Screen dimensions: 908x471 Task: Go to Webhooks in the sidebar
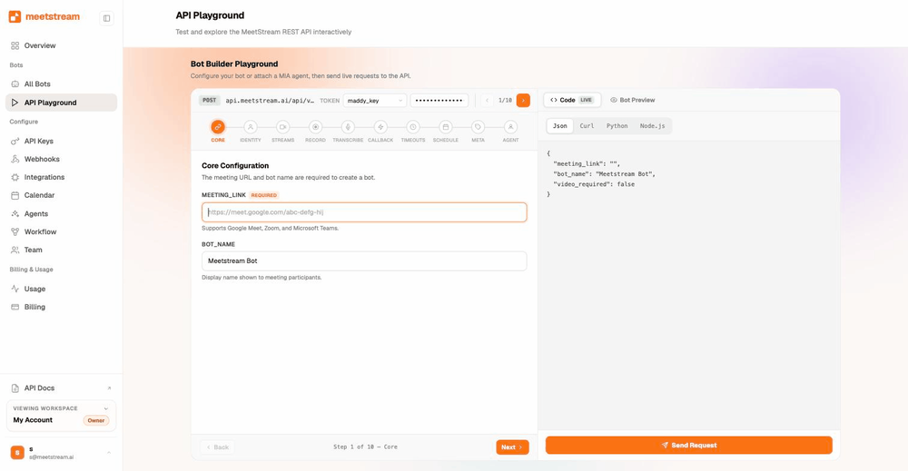click(41, 159)
